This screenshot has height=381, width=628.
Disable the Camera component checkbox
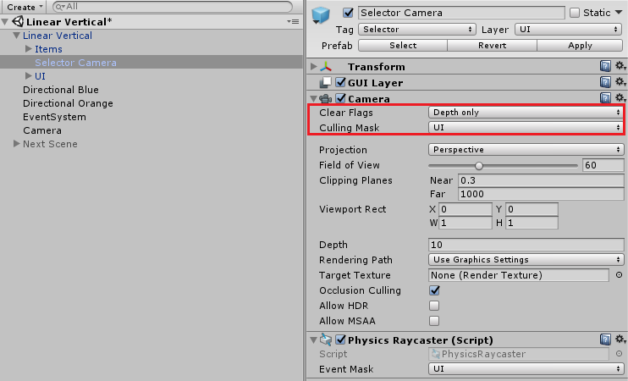(x=340, y=98)
